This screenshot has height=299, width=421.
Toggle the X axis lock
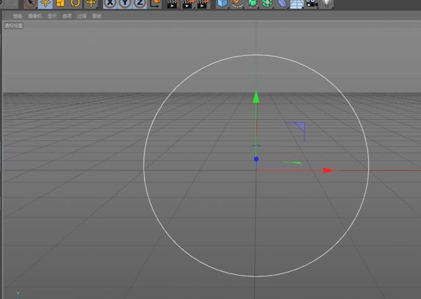[x=110, y=3]
